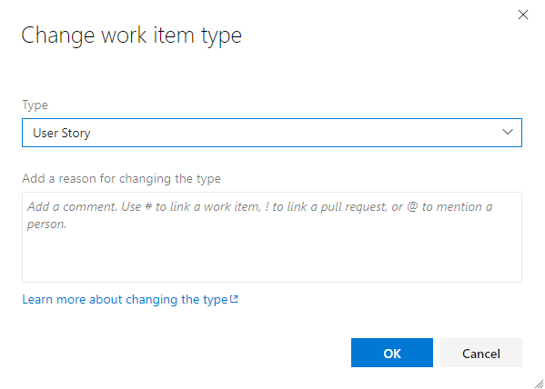Click 'Add a reason for changing the type' label

(x=121, y=178)
